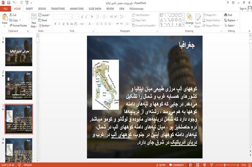Click the PERSIAN language indicator
The image size is (252, 167).
[28, 165]
